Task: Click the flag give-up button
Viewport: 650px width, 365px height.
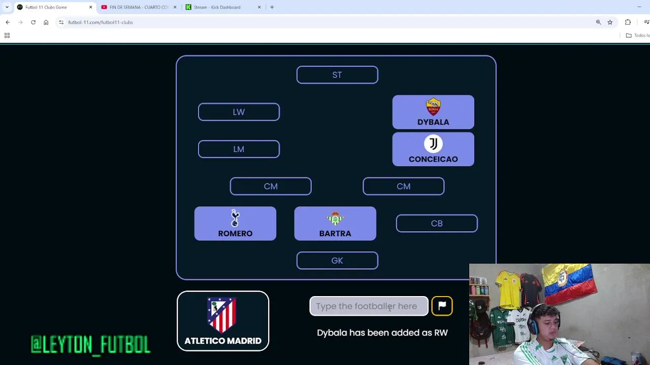Action: pyautogui.click(x=442, y=306)
